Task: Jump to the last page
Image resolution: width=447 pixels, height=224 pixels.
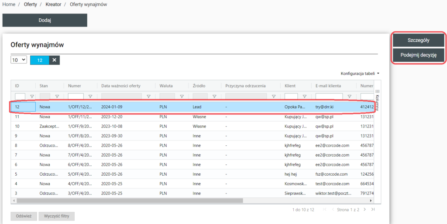Action: tap(373, 210)
